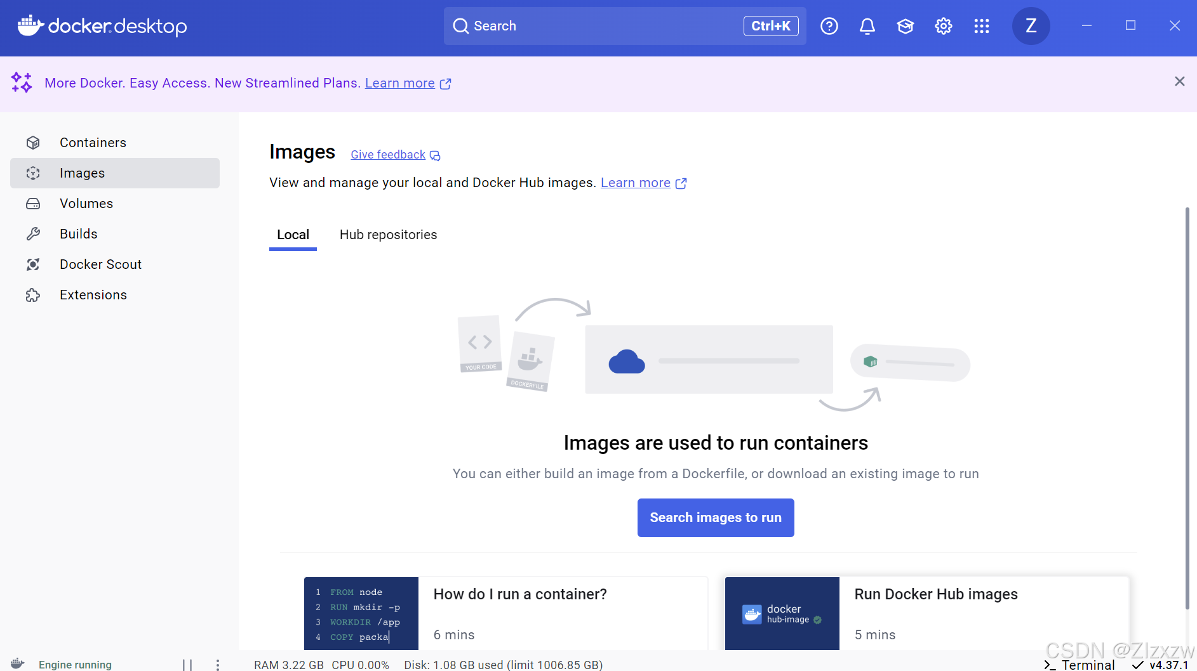The image size is (1197, 671).
Task: Open the help question mark icon
Action: click(829, 26)
